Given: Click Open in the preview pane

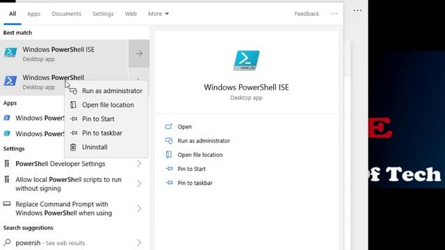Looking at the screenshot, I should (x=184, y=126).
